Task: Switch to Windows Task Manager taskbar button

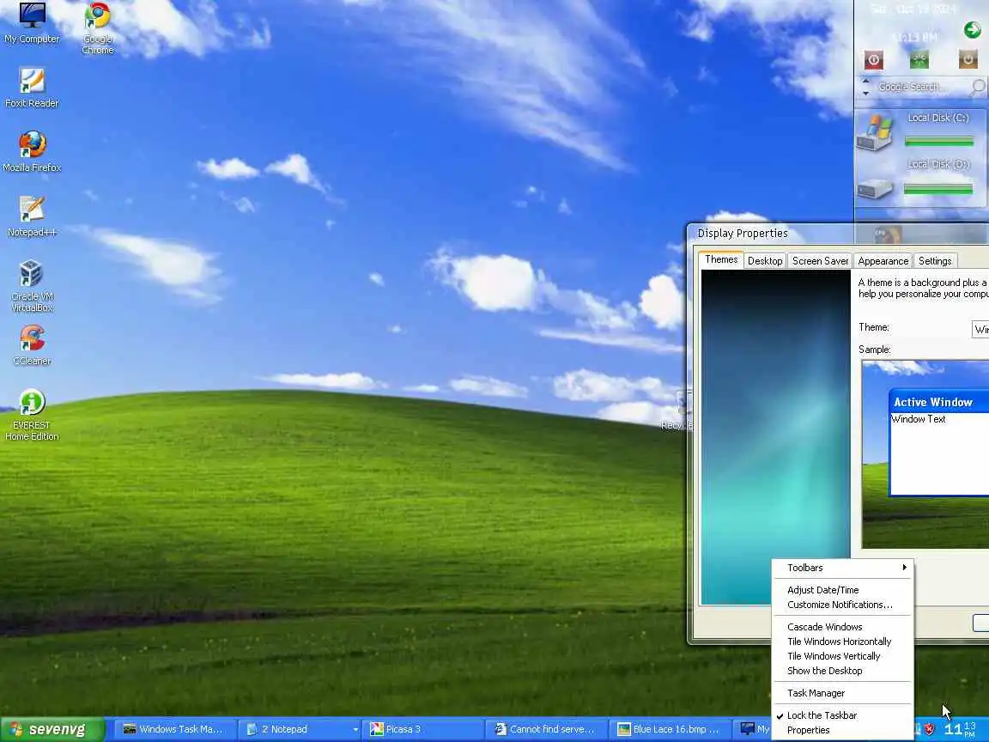Action: pos(175,729)
